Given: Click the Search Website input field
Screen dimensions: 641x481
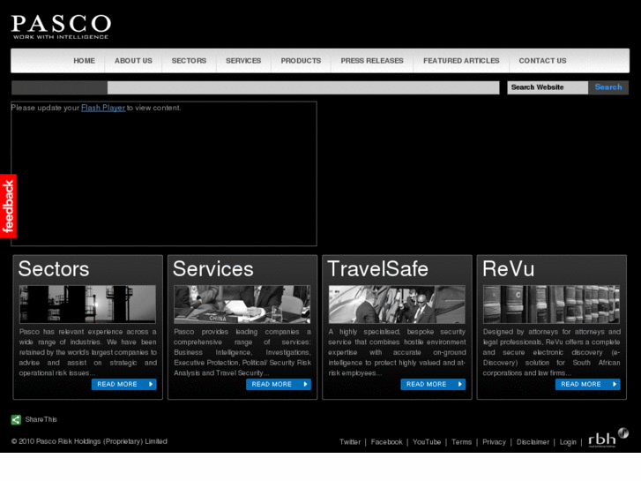Looking at the screenshot, I should (x=548, y=87).
